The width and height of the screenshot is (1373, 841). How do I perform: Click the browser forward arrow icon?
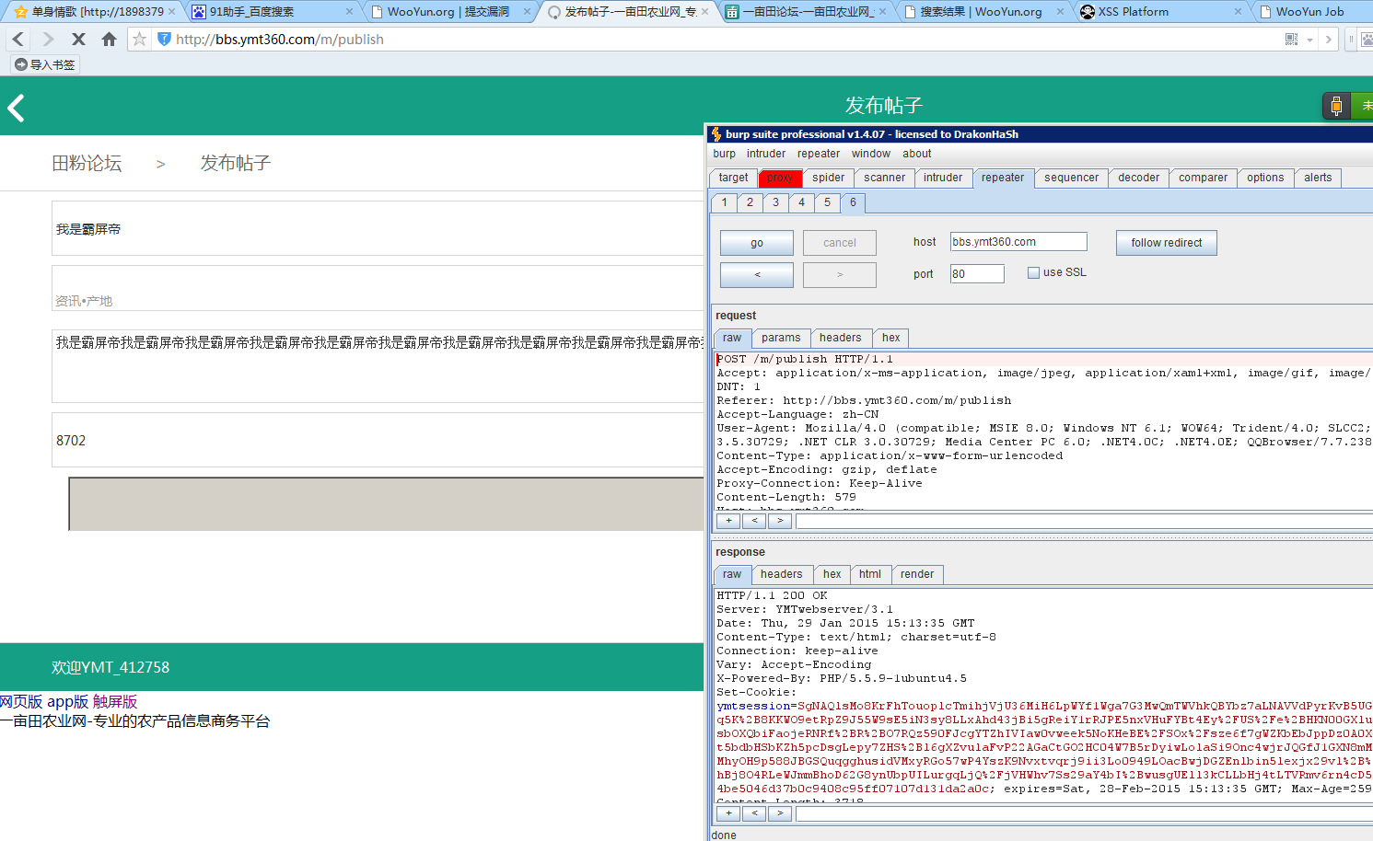pos(48,39)
